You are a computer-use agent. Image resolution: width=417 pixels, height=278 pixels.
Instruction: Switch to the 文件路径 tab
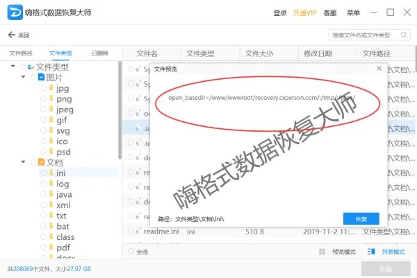click(21, 53)
